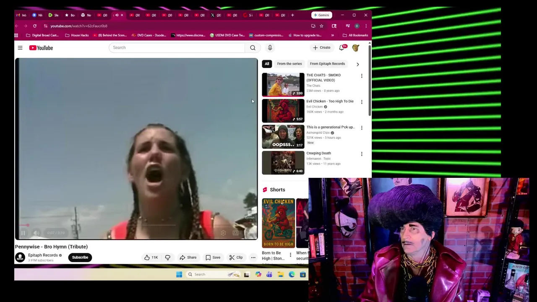Open the DVD Cases - Duode bookmark
Image resolution: width=537 pixels, height=302 pixels.
tap(149, 35)
